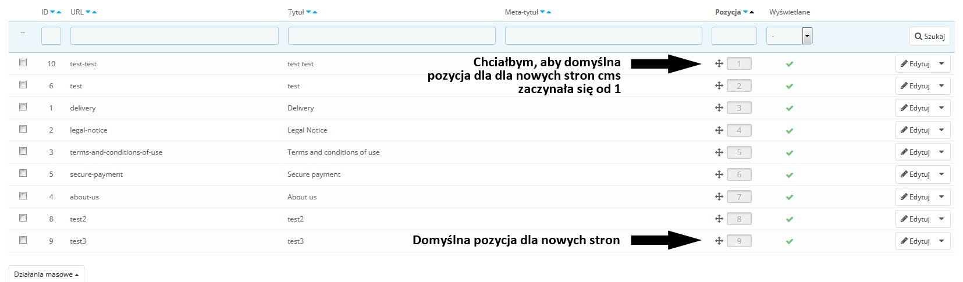This screenshot has height=282, width=963.
Task: Toggle displayed status checkmark for about-us
Action: pos(790,197)
